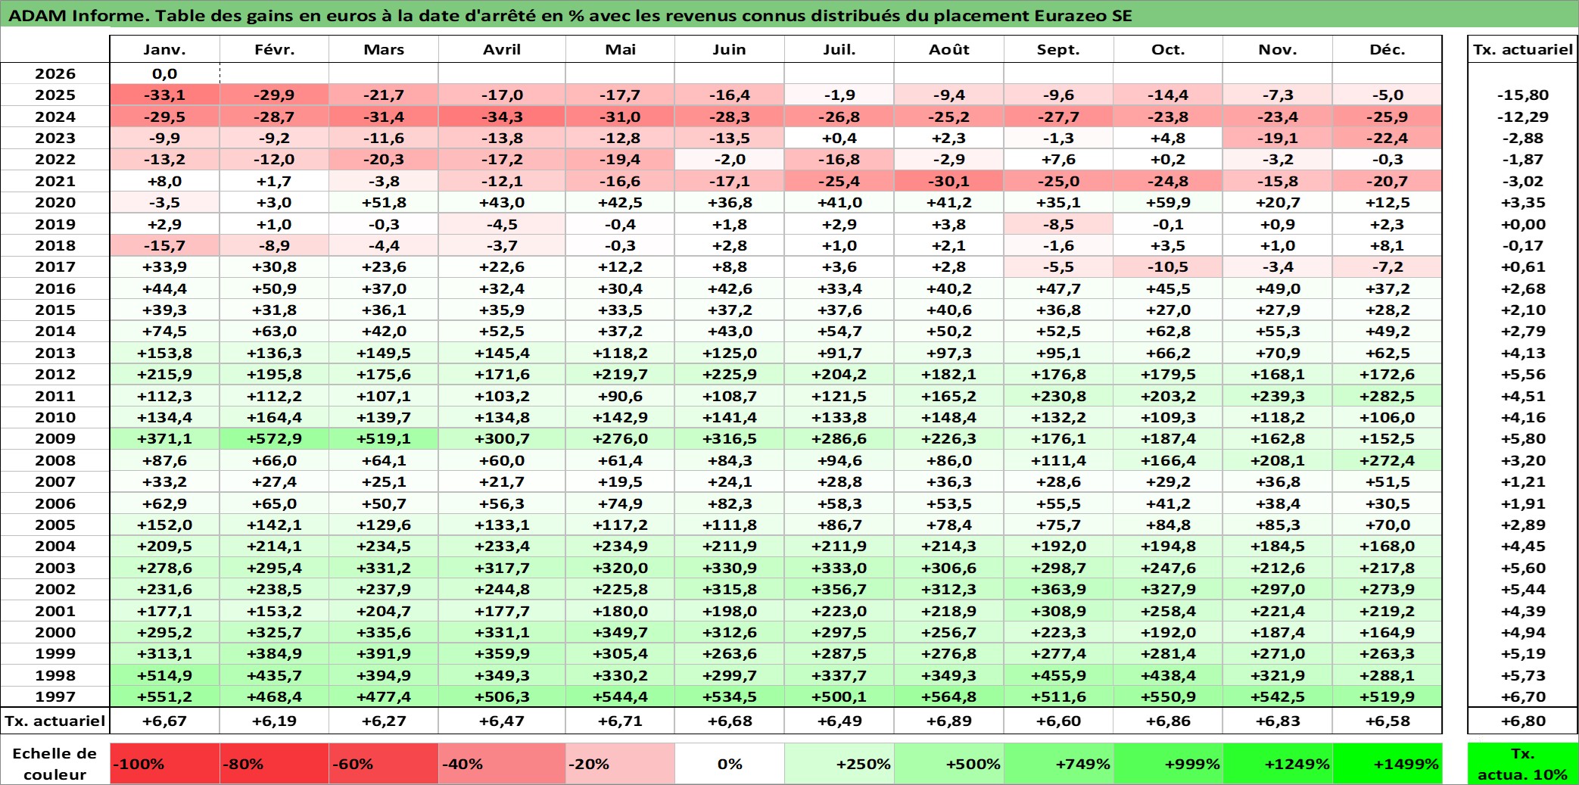1579x785 pixels.
Task: Select the -60% color scale swatch
Action: pos(384,764)
